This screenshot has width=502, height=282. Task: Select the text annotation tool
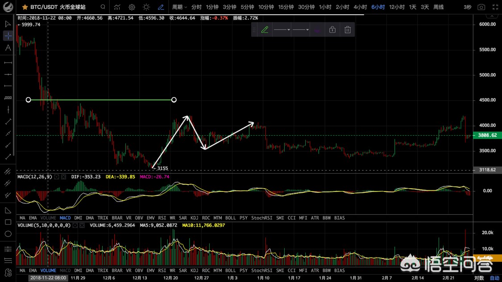click(x=8, y=48)
